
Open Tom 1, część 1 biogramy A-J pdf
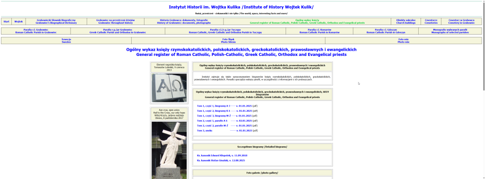224,106
